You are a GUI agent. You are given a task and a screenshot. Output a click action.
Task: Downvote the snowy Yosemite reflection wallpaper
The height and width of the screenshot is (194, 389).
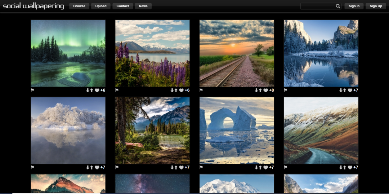(x=341, y=91)
